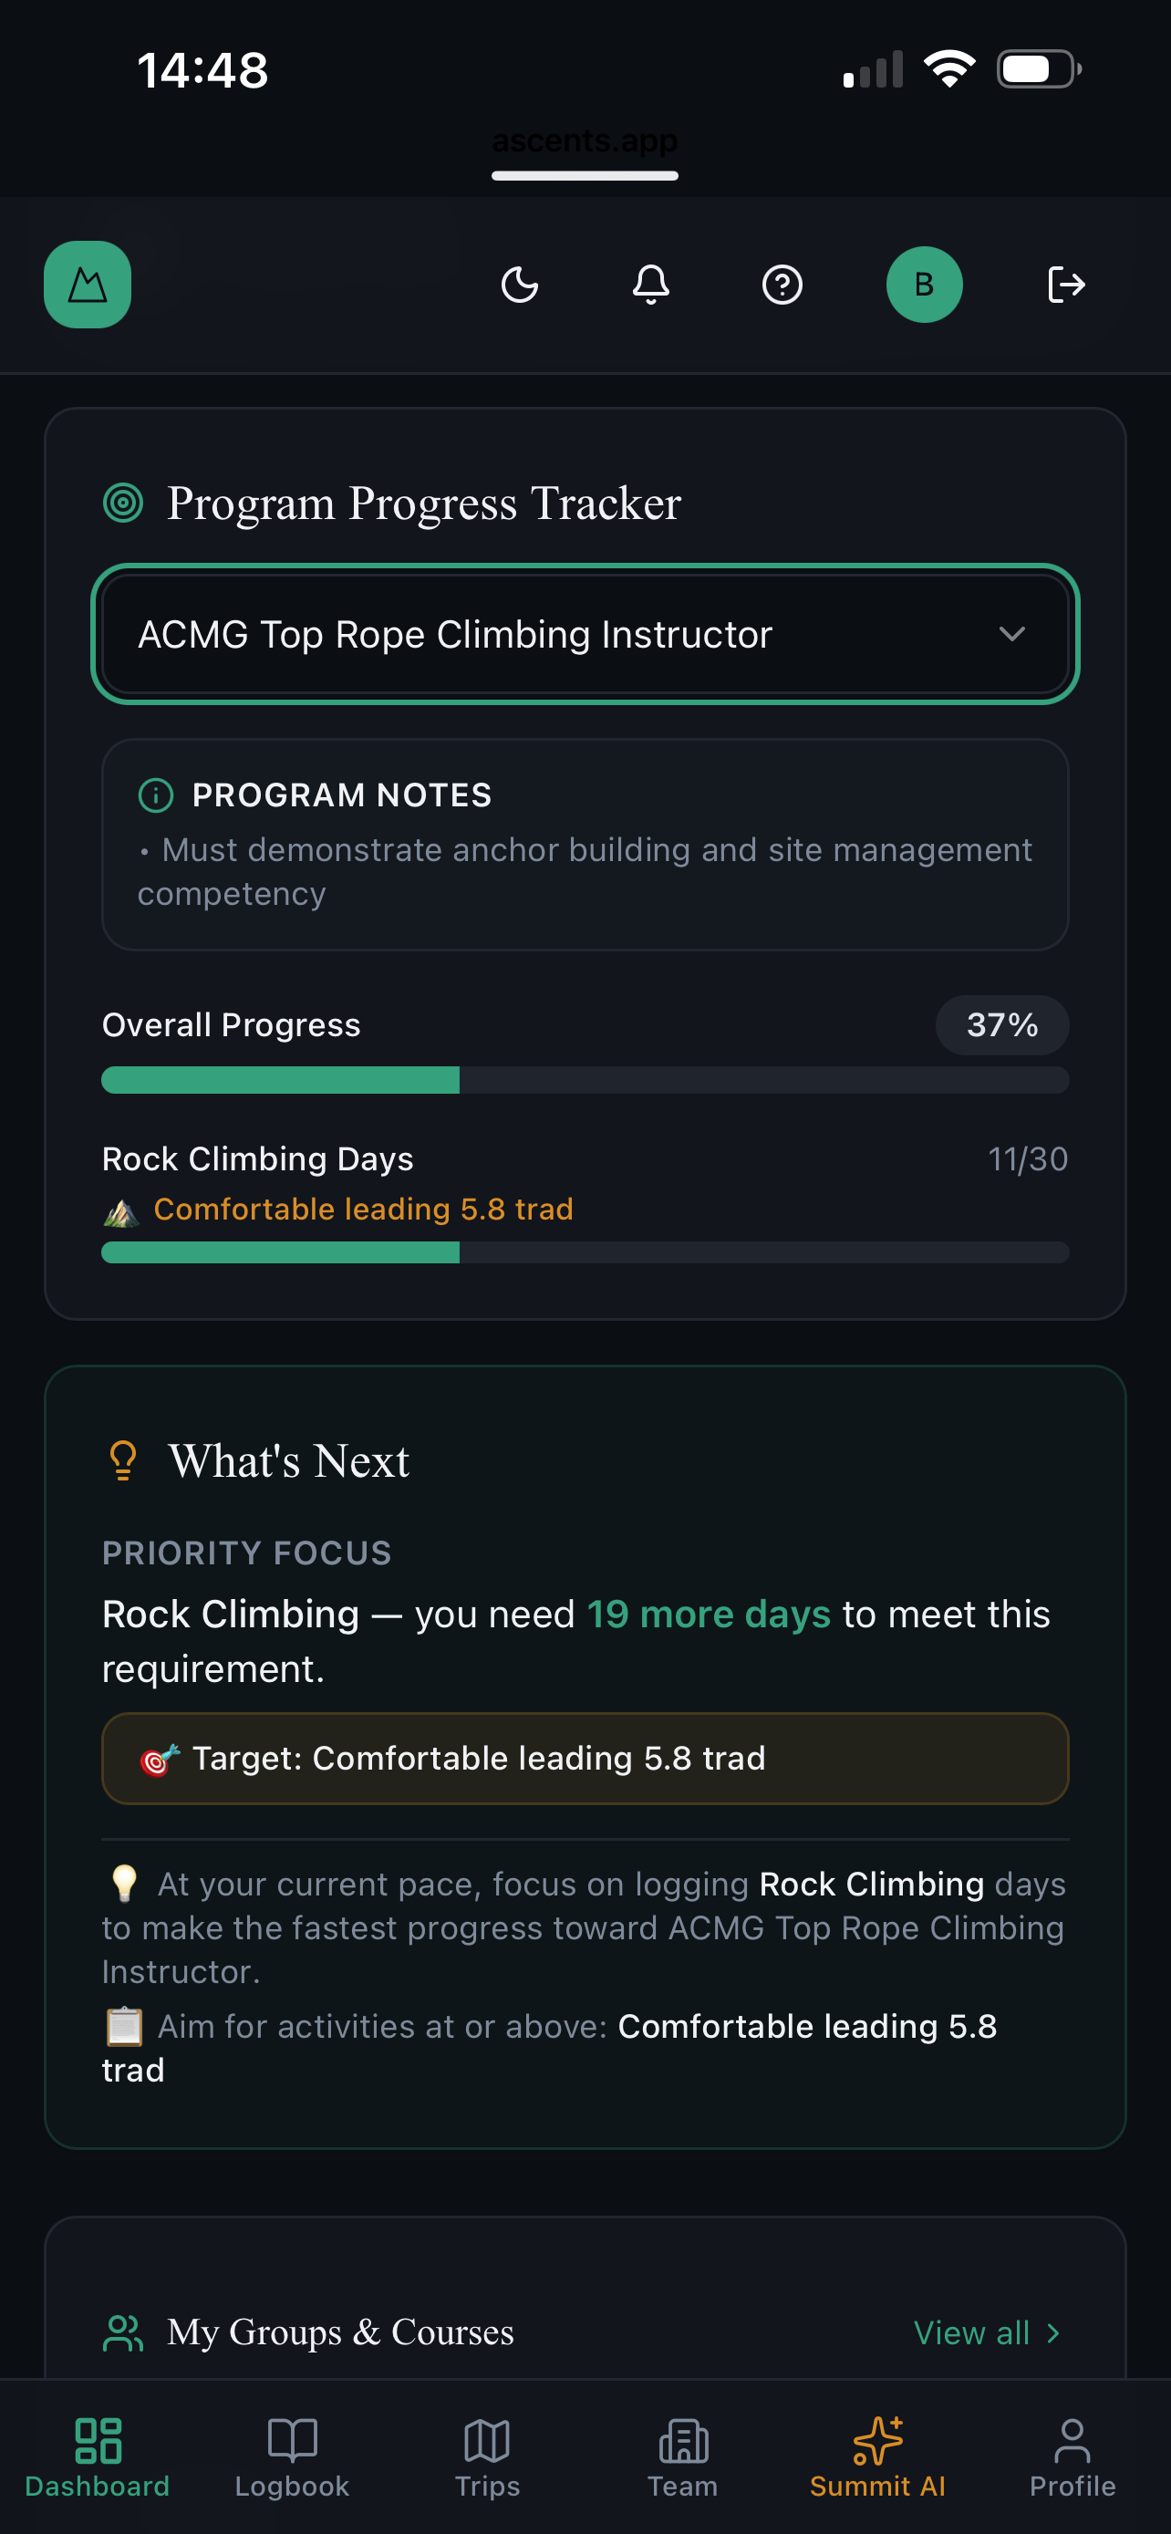Viewport: 1171px width, 2534px height.
Task: Toggle the Program Notes info icon
Action: tap(155, 795)
